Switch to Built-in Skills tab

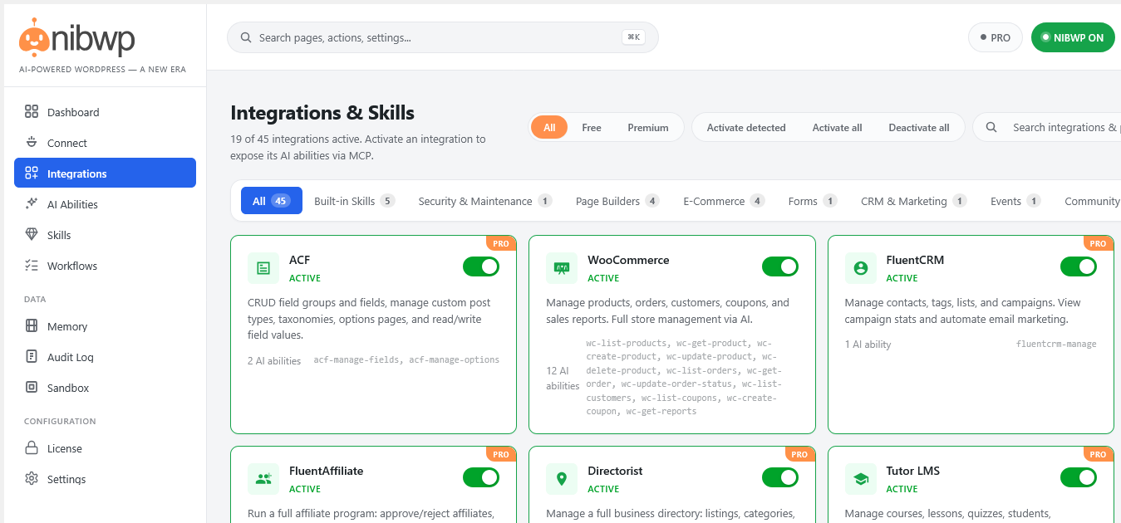pos(354,201)
